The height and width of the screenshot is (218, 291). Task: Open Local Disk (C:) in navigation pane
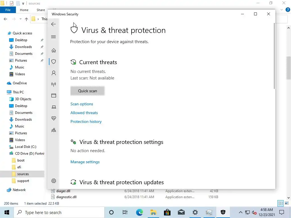[x=26, y=147]
